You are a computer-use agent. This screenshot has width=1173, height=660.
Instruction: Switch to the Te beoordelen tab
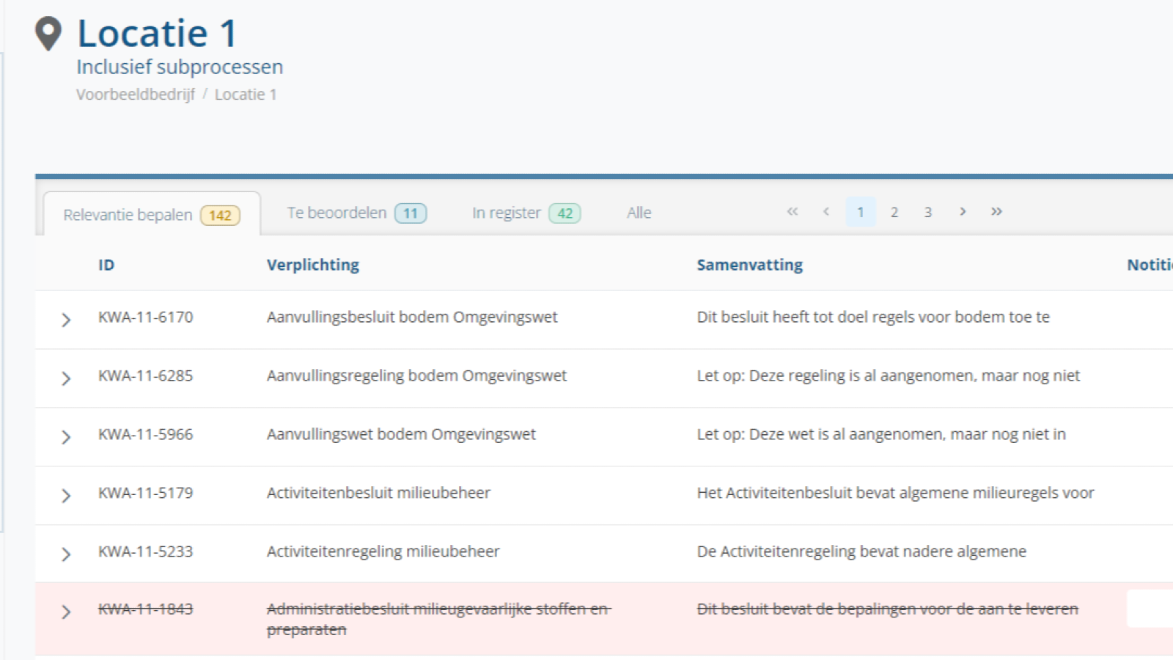point(356,213)
